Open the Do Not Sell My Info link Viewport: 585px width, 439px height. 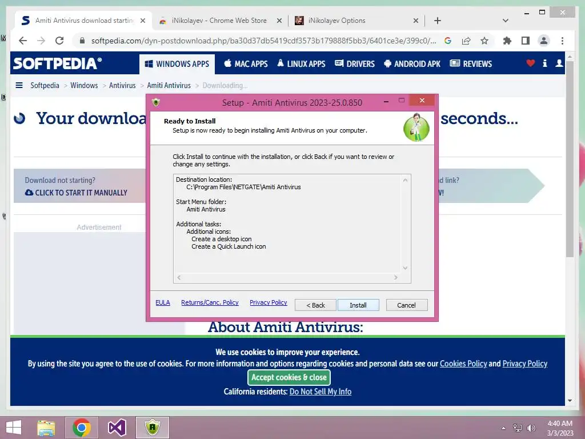click(320, 392)
